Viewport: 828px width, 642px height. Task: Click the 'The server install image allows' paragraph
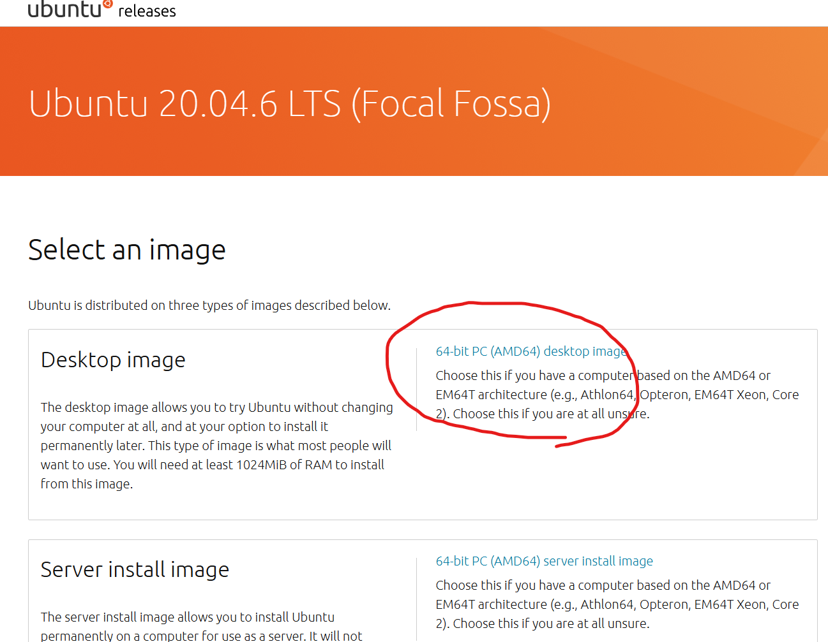tap(202, 626)
